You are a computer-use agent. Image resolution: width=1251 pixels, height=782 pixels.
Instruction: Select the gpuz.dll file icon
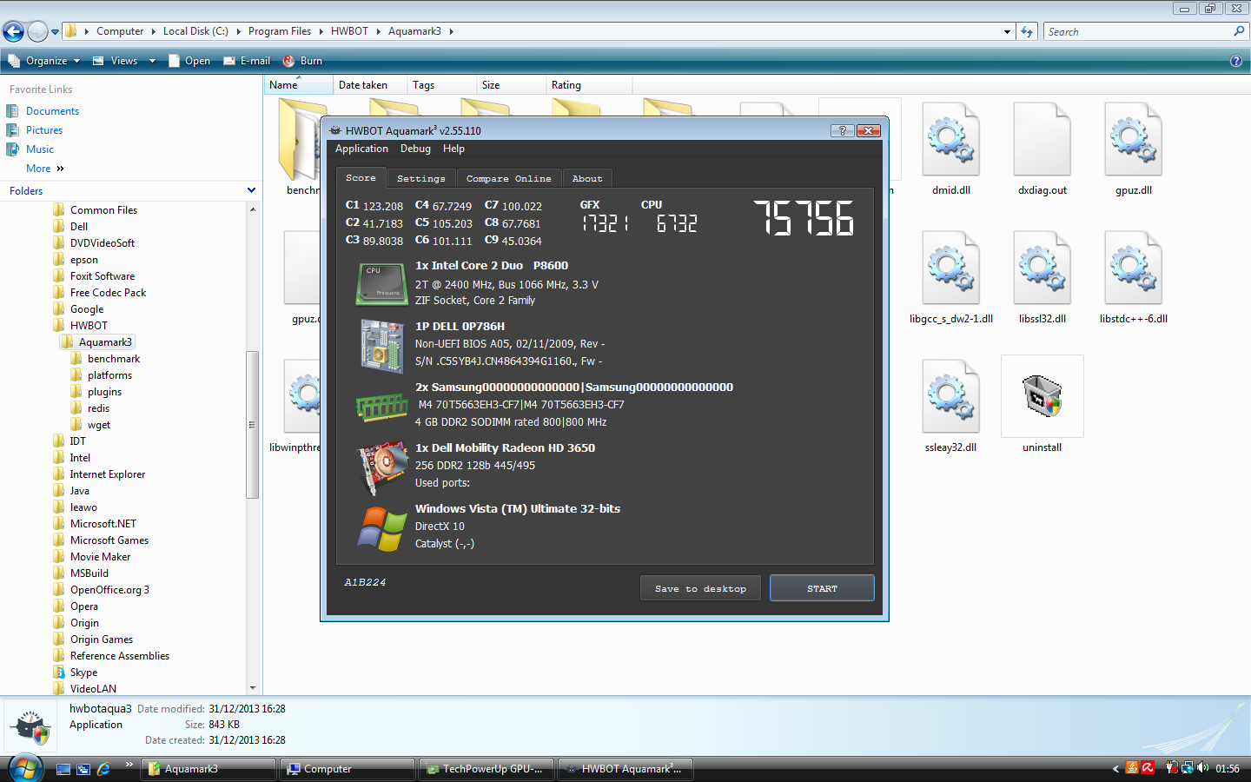point(1134,139)
